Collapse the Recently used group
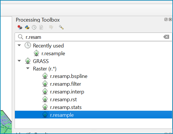The image size is (173, 134). [19, 45]
